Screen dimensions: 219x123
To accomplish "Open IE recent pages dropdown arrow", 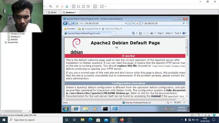I will pyautogui.click(x=73, y=23).
